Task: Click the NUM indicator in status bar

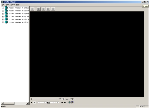Action: point(142,106)
